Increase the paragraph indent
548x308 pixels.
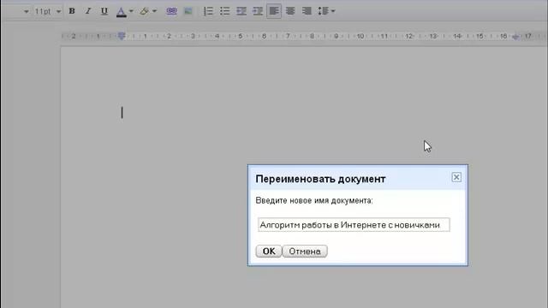pyautogui.click(x=258, y=11)
